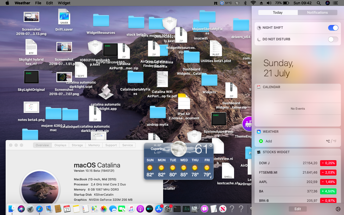This screenshot has height=215, width=344.
Task: Open the Widget menu
Action: (x=64, y=3)
